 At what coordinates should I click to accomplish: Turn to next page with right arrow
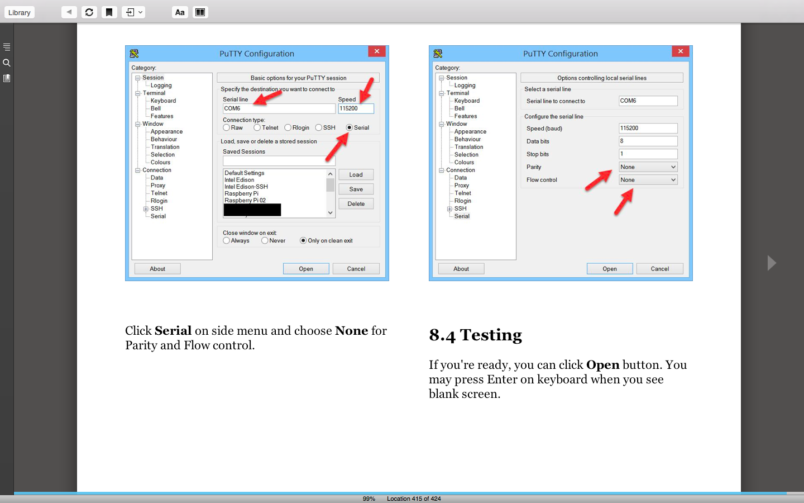pos(772,263)
